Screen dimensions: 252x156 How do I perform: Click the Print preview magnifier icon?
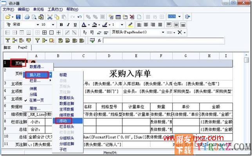[x=34, y=17]
